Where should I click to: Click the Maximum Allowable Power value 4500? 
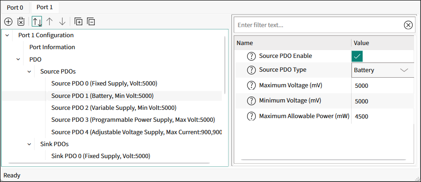click(361, 117)
